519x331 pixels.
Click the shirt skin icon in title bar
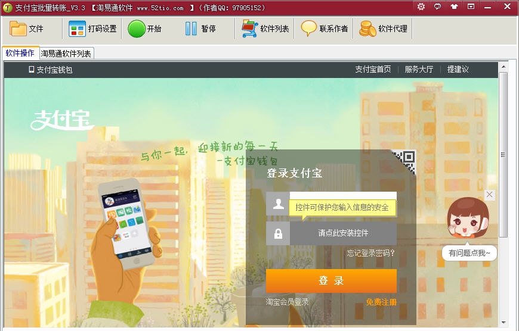click(454, 7)
